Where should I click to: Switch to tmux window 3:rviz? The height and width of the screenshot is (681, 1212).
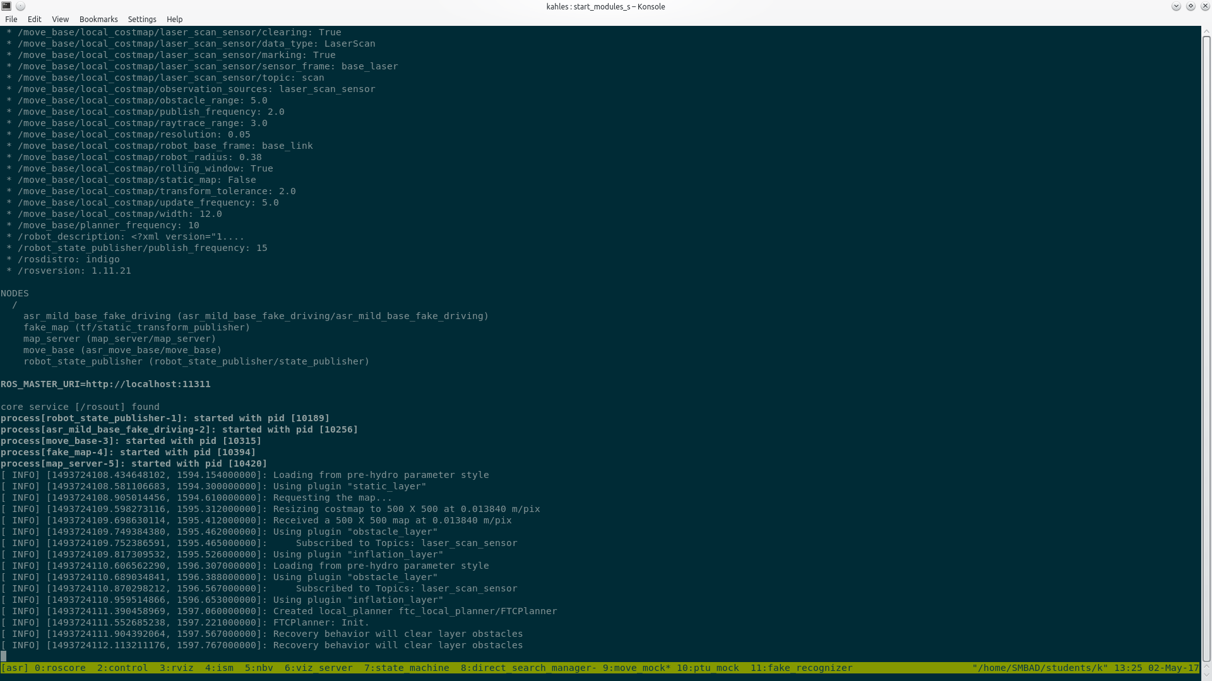click(x=176, y=668)
